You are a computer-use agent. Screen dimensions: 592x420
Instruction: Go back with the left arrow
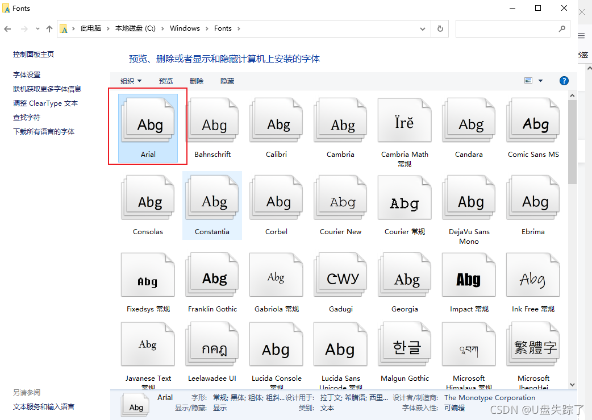point(7,29)
